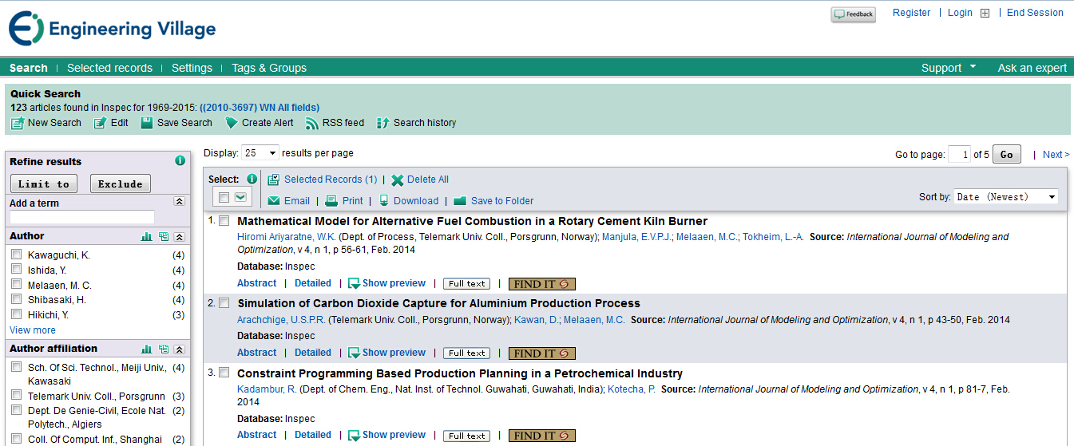This screenshot has height=446, width=1074.
Task: Open results per page dropdown
Action: point(260,153)
